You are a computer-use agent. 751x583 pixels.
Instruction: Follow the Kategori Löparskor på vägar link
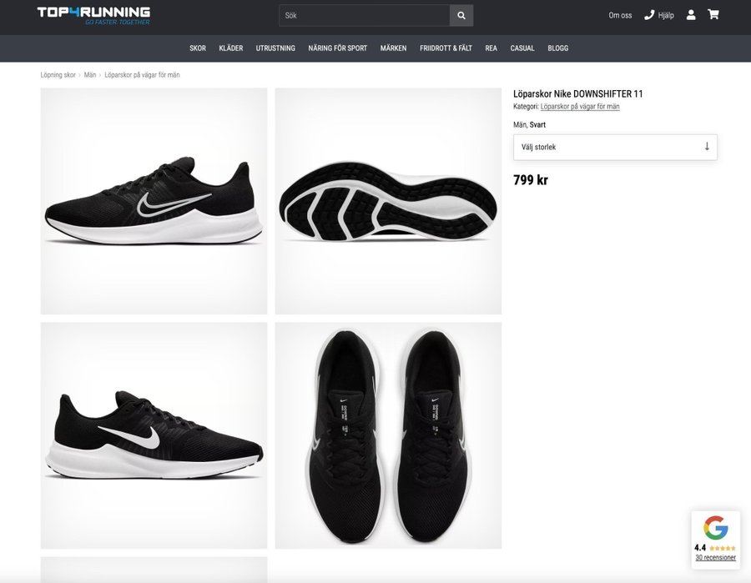(x=580, y=107)
